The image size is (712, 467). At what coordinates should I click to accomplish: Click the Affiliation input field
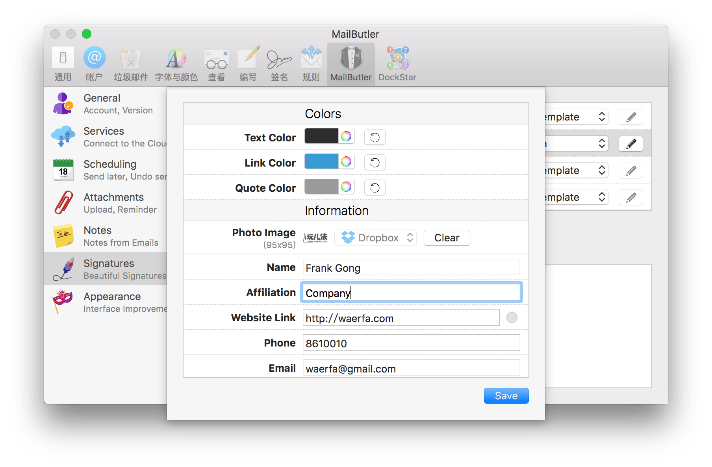coord(411,293)
